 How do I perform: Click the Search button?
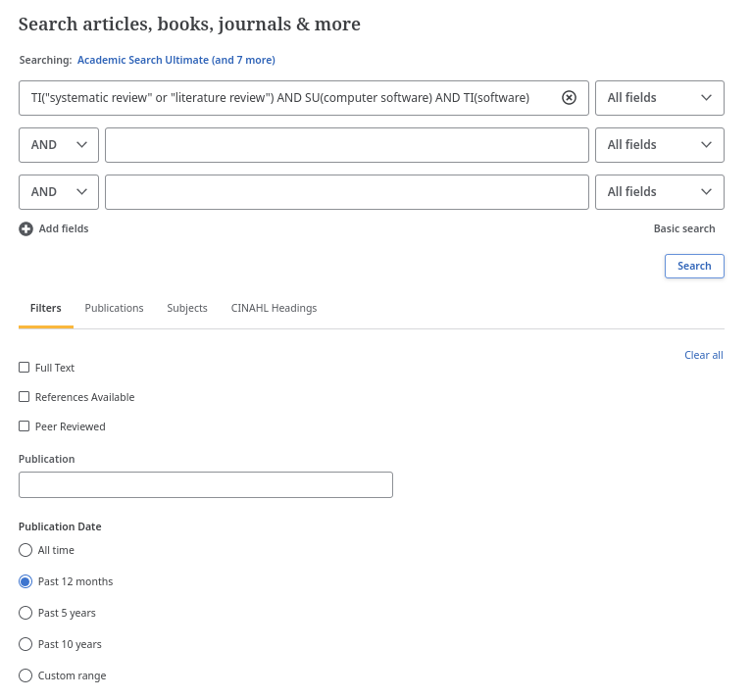694,266
